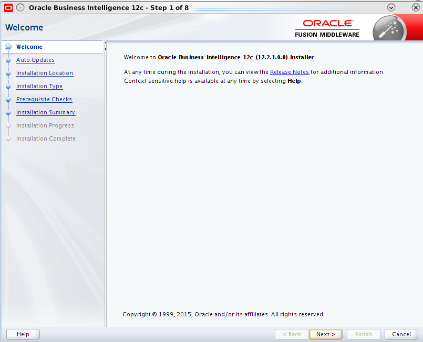View the Installation Summary step

point(46,113)
